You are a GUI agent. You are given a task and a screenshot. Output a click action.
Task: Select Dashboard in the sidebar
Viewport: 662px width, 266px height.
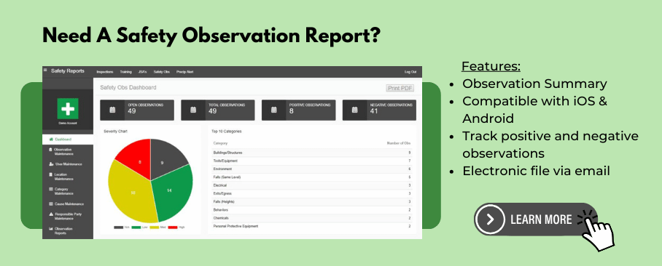68,140
